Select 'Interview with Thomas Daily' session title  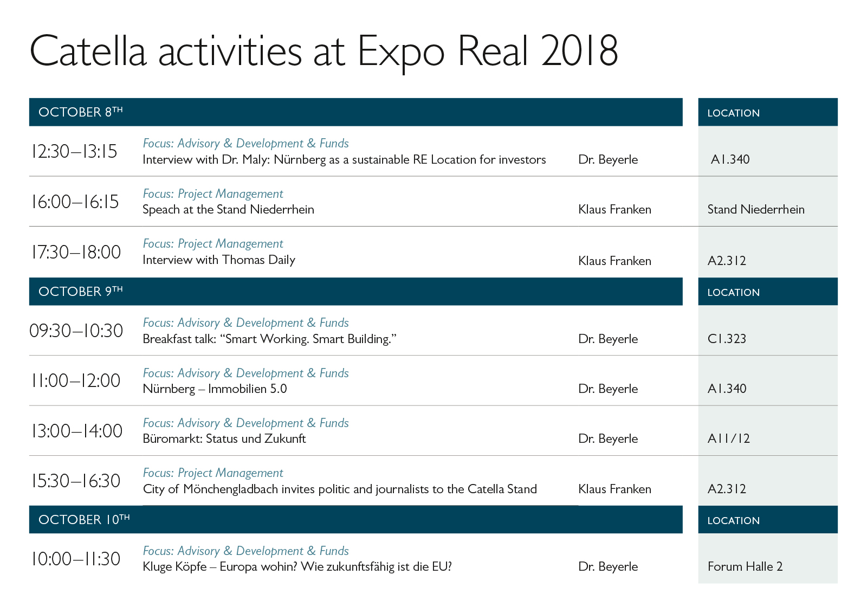[219, 260]
